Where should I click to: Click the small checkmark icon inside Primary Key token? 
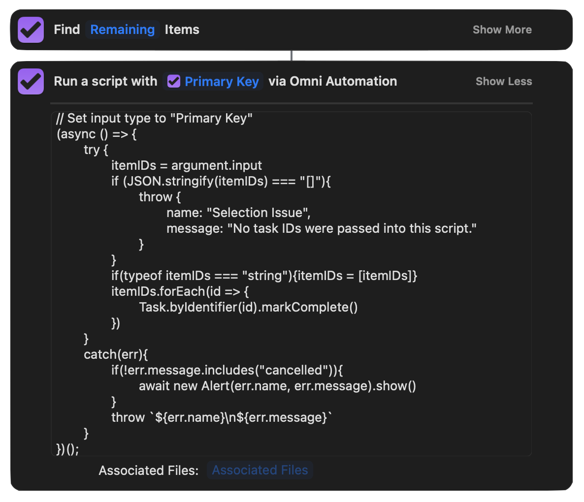pyautogui.click(x=174, y=81)
